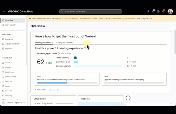Open the hamburger navigation menu
This screenshot has height=114, width=176.
point(4,11)
